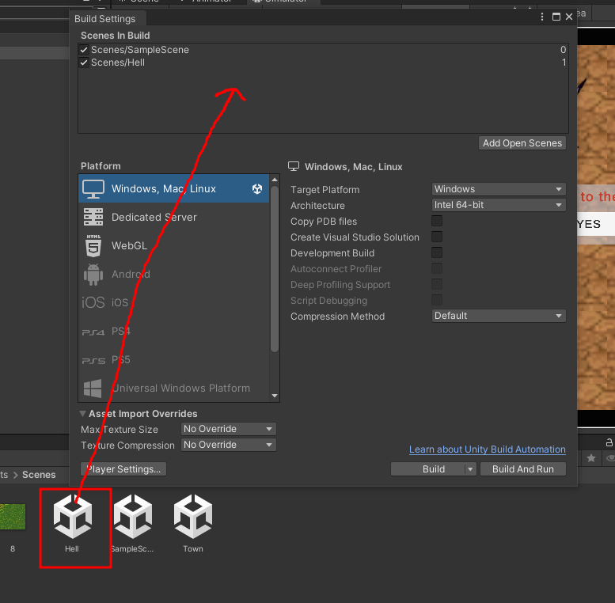Select Universal Windows Platform label
The height and width of the screenshot is (603, 615).
click(180, 388)
